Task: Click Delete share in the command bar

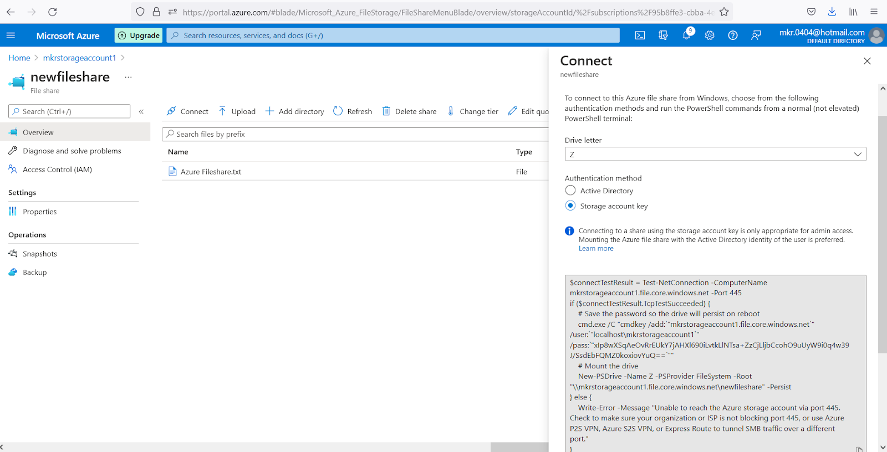Action: [409, 111]
